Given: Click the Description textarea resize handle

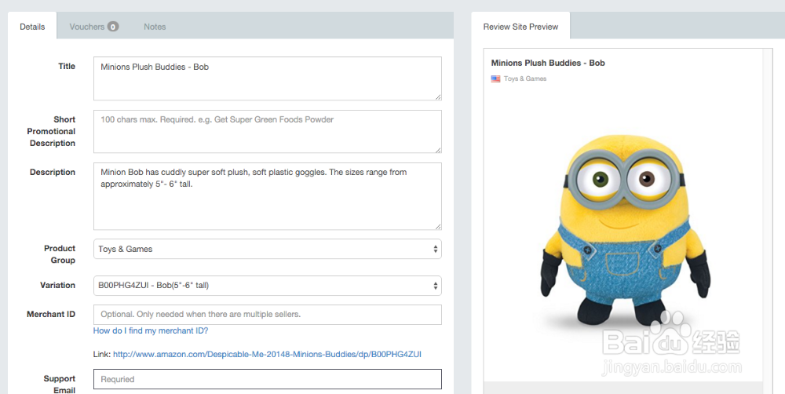Looking at the screenshot, I should [x=438, y=226].
